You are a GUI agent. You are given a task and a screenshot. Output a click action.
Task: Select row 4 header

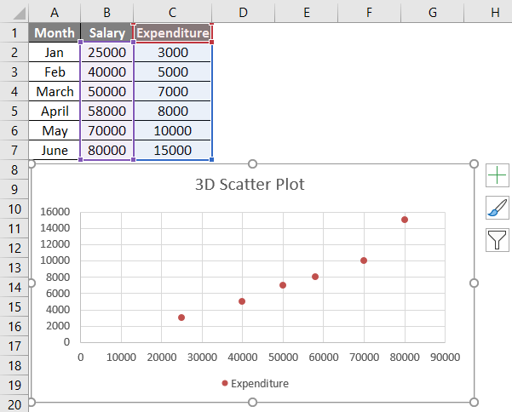(x=14, y=91)
